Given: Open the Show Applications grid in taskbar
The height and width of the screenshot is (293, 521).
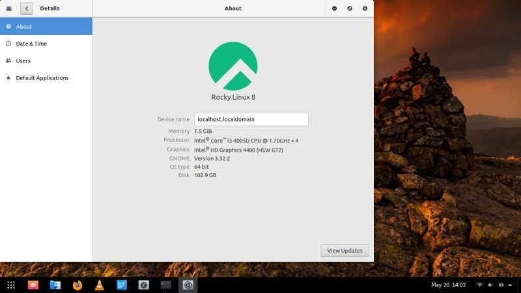Looking at the screenshot, I should click(11, 285).
